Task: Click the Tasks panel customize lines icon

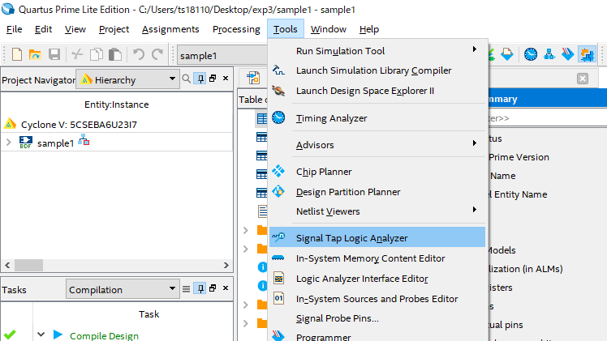Action: (186, 289)
